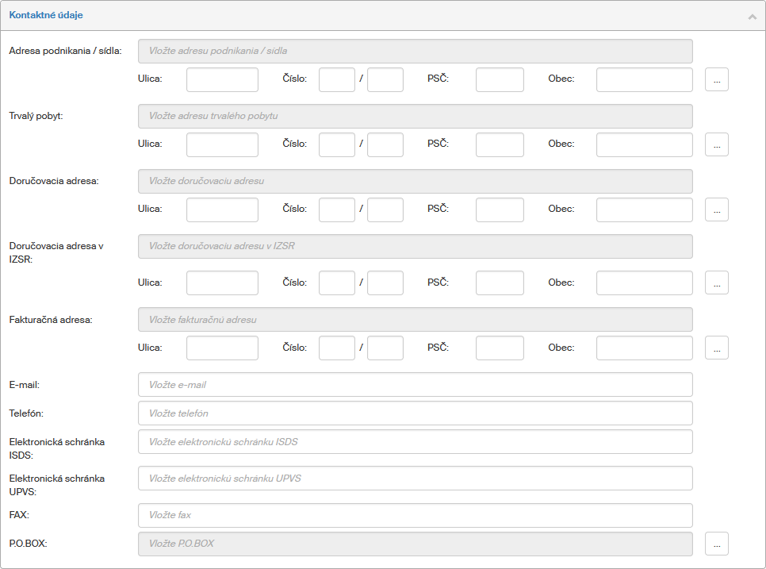Click first Číslo field under Adresa podnikania
This screenshot has height=569, width=766.
336,79
